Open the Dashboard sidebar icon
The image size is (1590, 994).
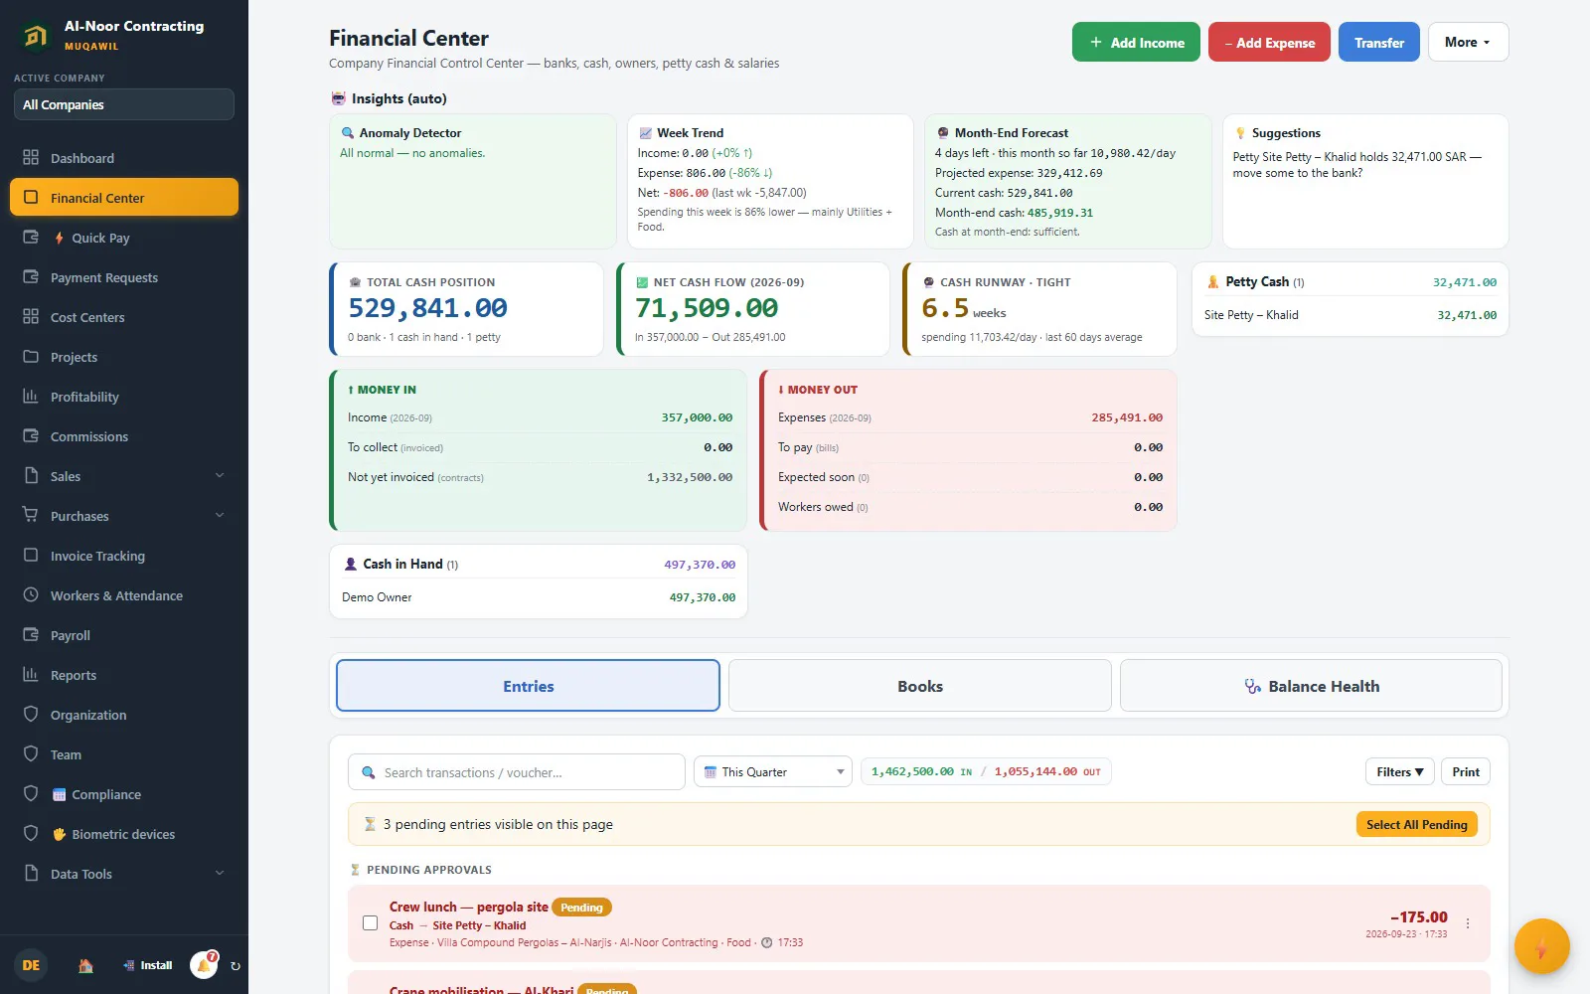pos(31,158)
